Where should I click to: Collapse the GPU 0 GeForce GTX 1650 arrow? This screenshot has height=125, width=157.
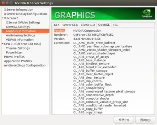pyautogui.click(x=3, y=44)
